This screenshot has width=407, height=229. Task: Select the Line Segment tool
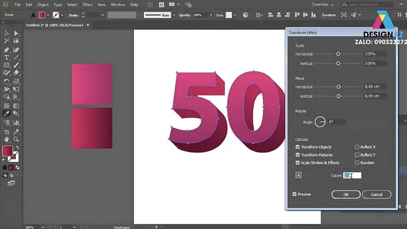pyautogui.click(x=16, y=57)
